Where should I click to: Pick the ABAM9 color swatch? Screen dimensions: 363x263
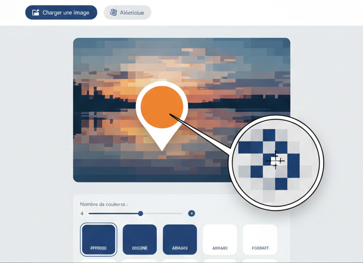coord(179,239)
